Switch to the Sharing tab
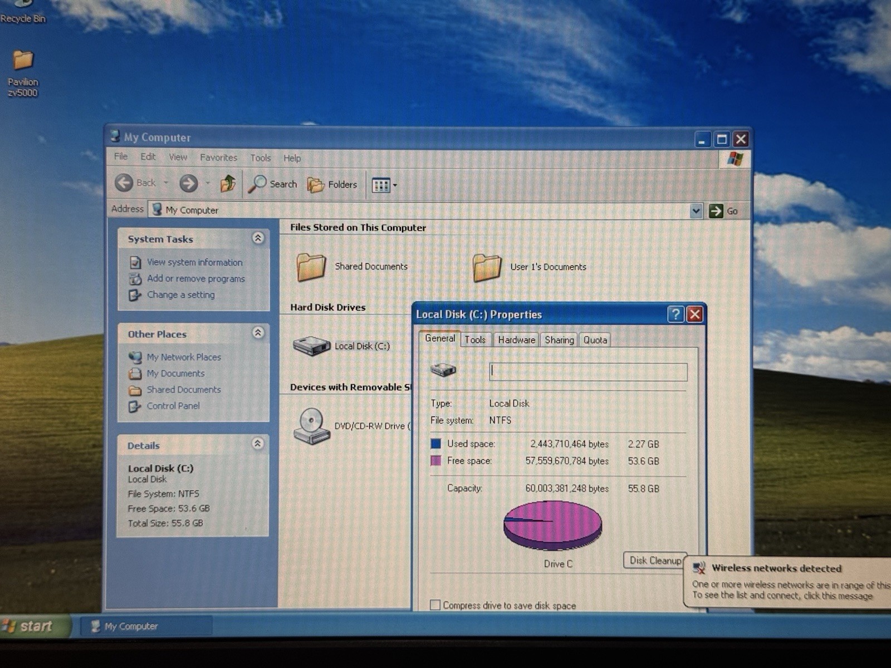 tap(559, 340)
